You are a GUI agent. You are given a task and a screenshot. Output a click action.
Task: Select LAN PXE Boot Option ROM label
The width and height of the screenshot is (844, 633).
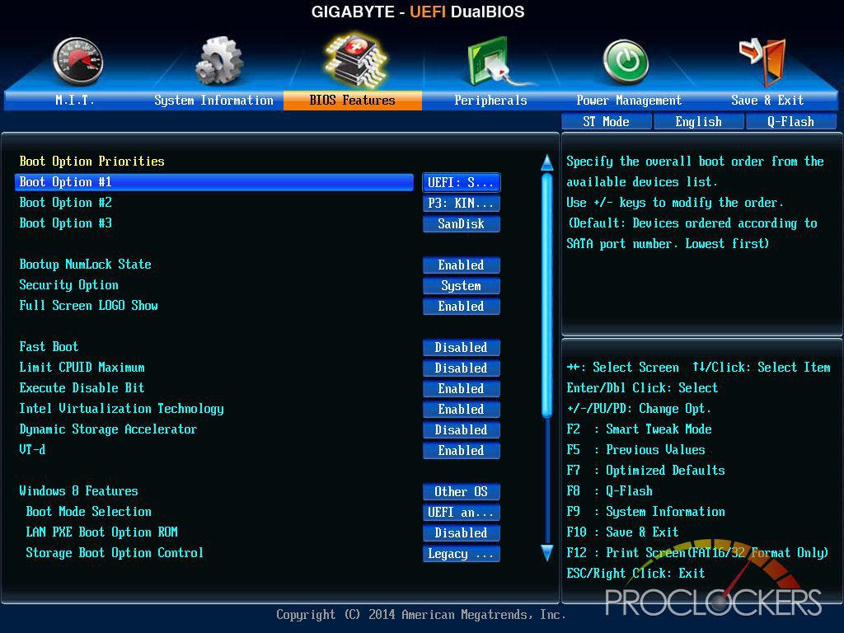[101, 532]
